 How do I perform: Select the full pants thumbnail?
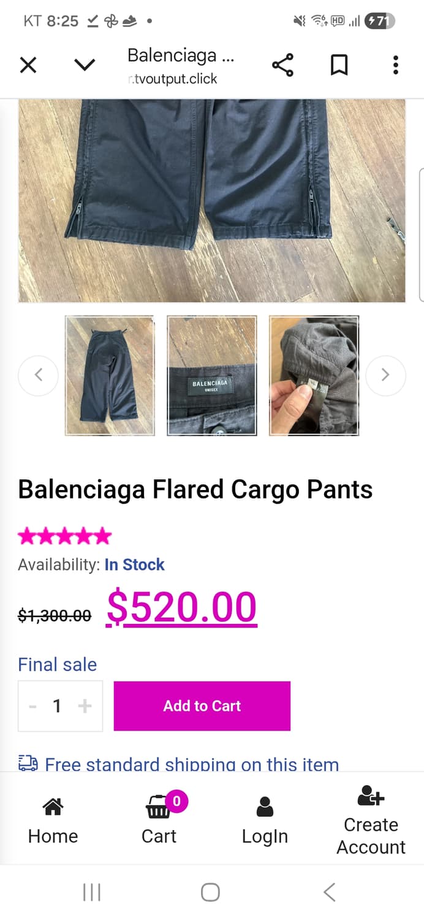click(110, 376)
